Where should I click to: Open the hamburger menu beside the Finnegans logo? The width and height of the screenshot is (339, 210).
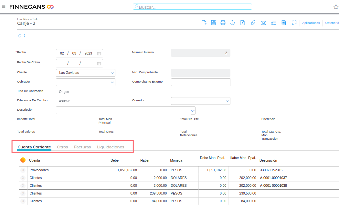pyautogui.click(x=4, y=7)
